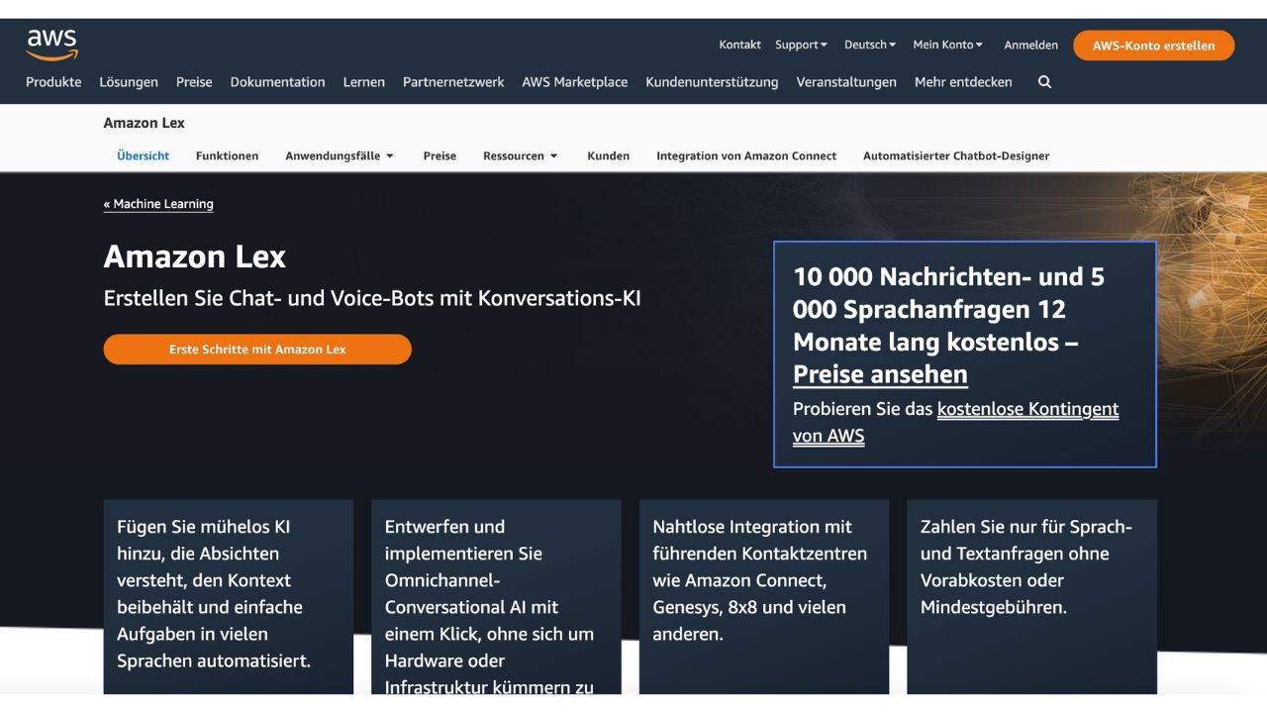The height and width of the screenshot is (713, 1267).
Task: Open the Mein Konto dropdown
Action: coord(946,45)
